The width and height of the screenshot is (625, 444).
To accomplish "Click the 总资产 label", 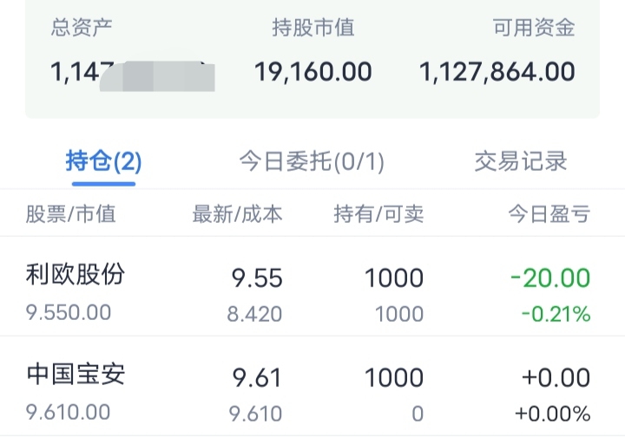I will click(x=82, y=28).
